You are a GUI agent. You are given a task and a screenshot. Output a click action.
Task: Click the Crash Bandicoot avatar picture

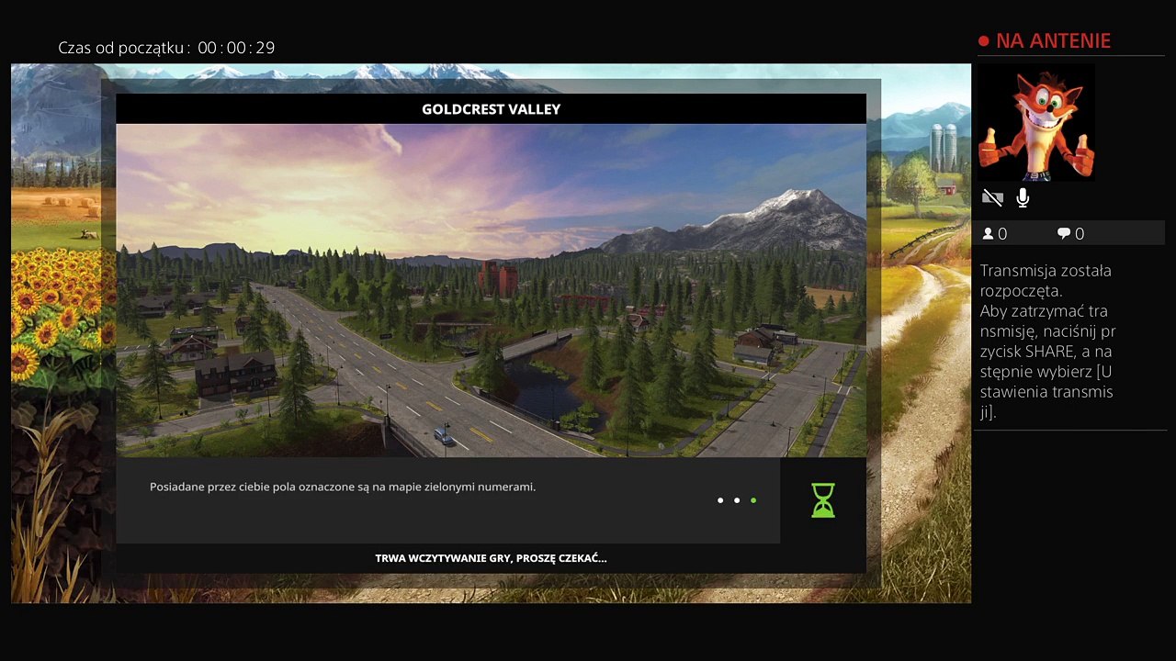tap(1036, 121)
